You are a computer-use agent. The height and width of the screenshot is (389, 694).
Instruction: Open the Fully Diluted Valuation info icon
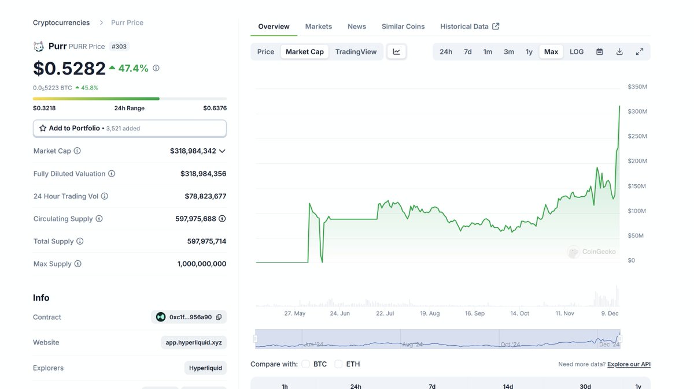point(112,174)
